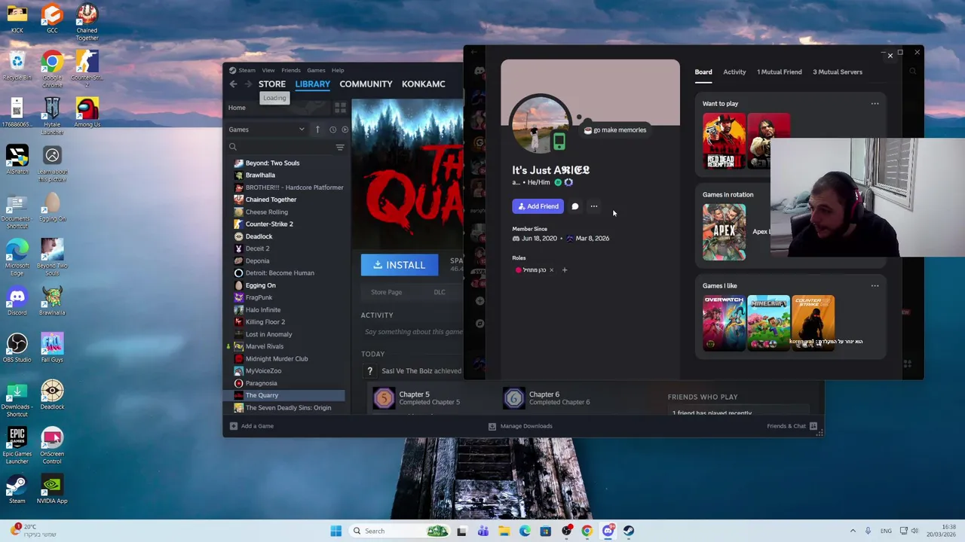Screen dimensions: 965x542
Task: Open the Epic Games Launcher desktop icon
Action: (x=17, y=445)
